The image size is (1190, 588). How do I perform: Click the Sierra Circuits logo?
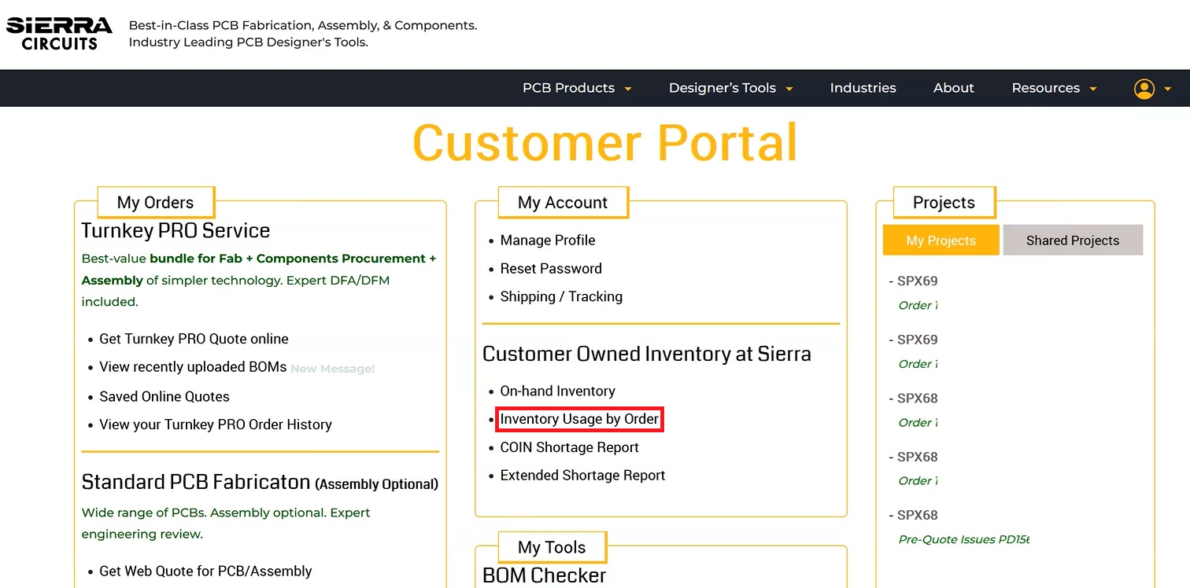click(59, 34)
